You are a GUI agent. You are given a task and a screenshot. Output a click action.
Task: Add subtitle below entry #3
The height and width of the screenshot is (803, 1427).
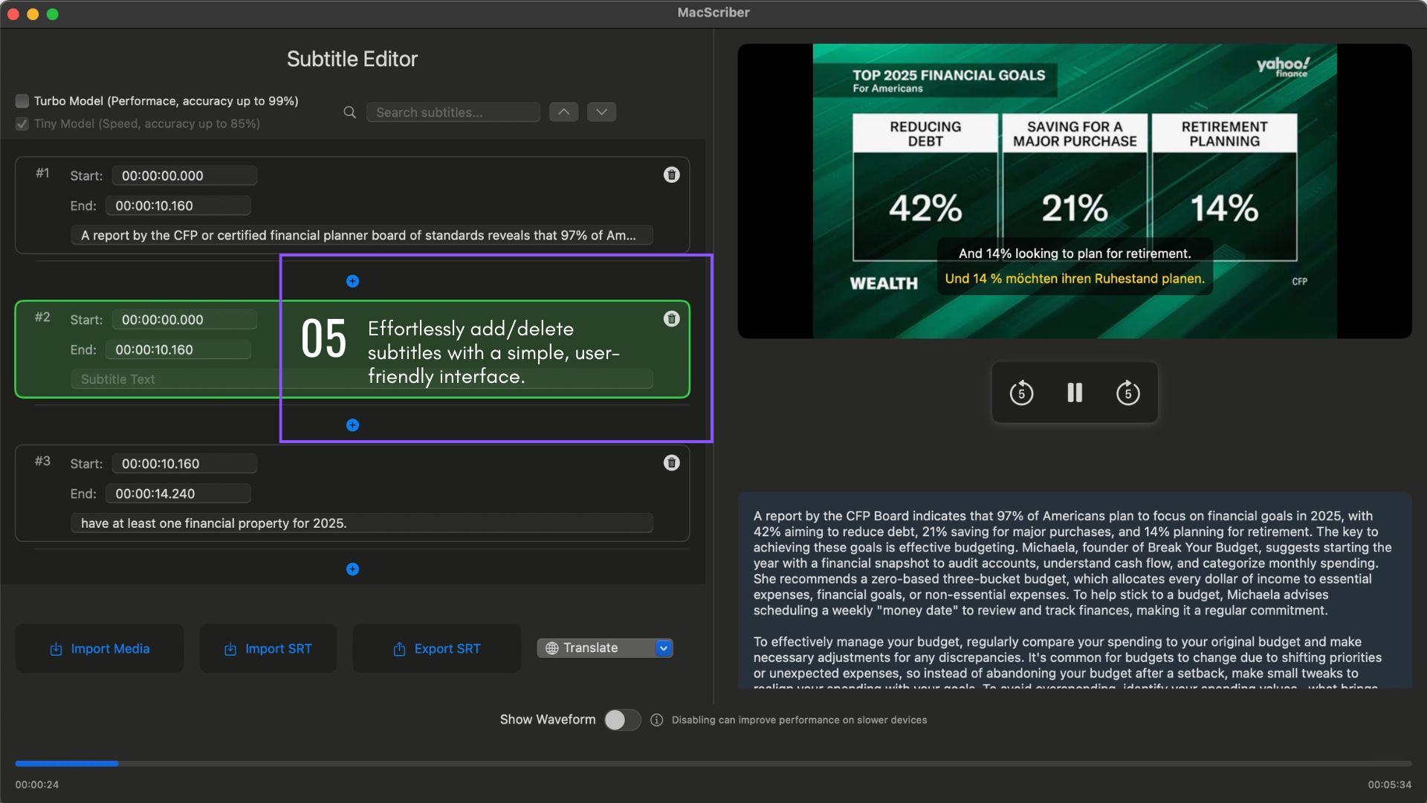click(x=352, y=569)
